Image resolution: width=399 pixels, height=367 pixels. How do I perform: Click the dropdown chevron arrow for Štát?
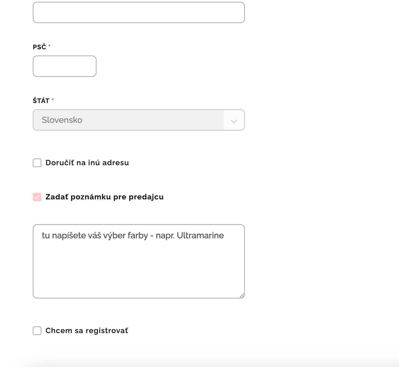tap(234, 121)
